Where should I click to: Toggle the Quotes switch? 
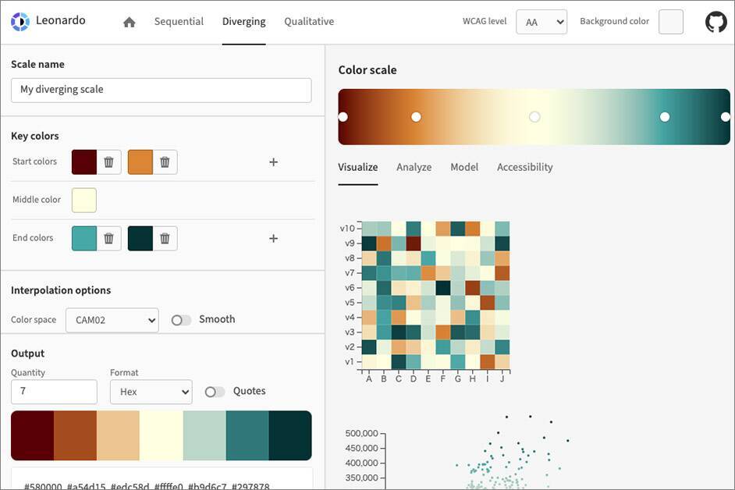(x=215, y=392)
